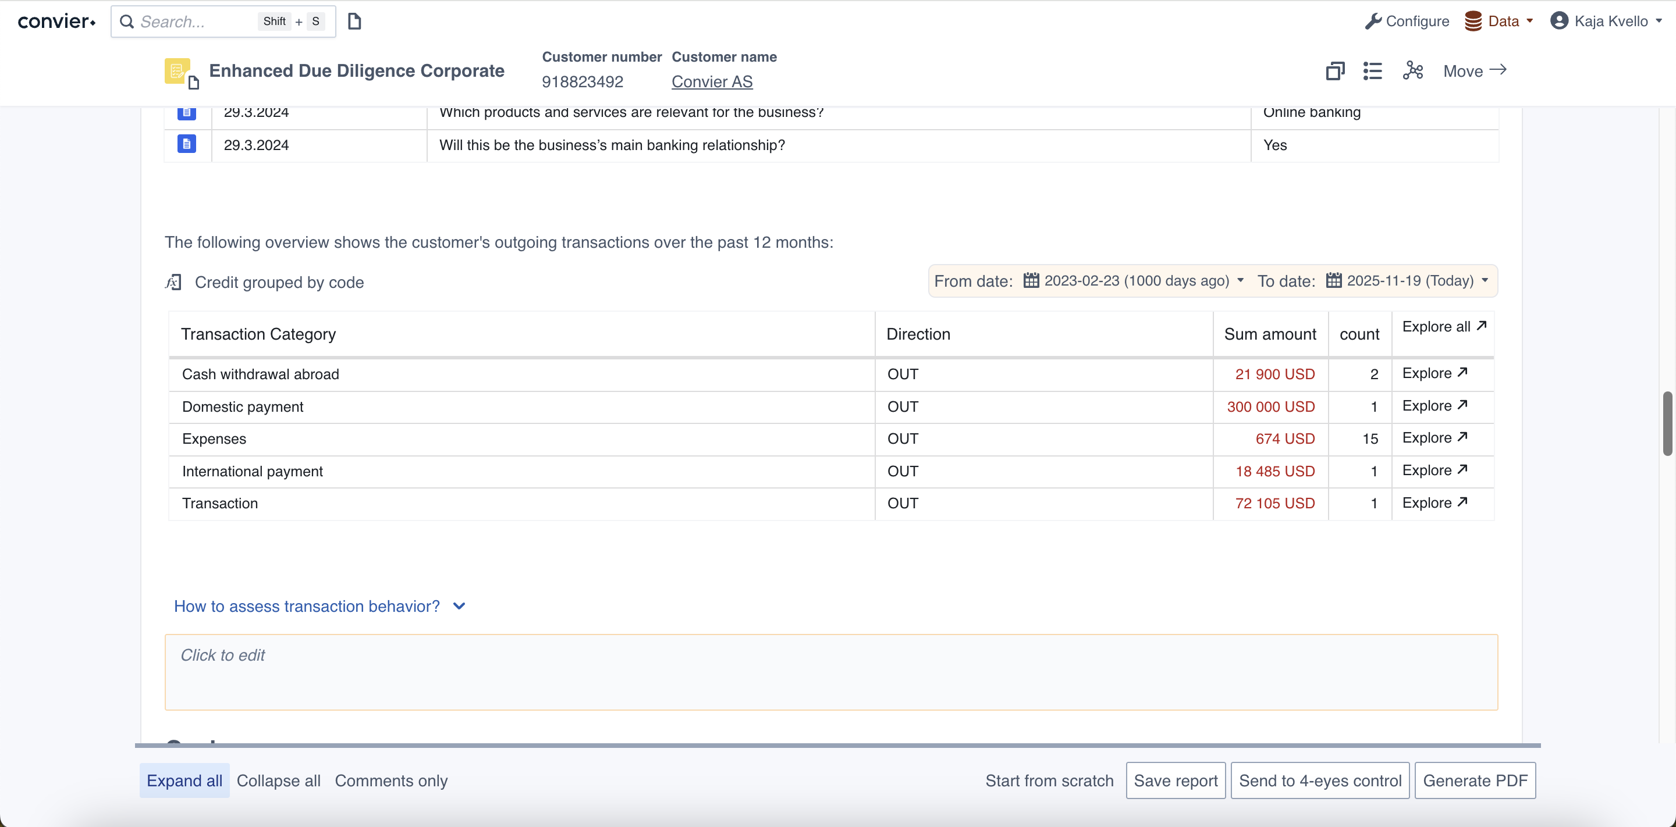Click the yellow report note icon

pos(177,71)
